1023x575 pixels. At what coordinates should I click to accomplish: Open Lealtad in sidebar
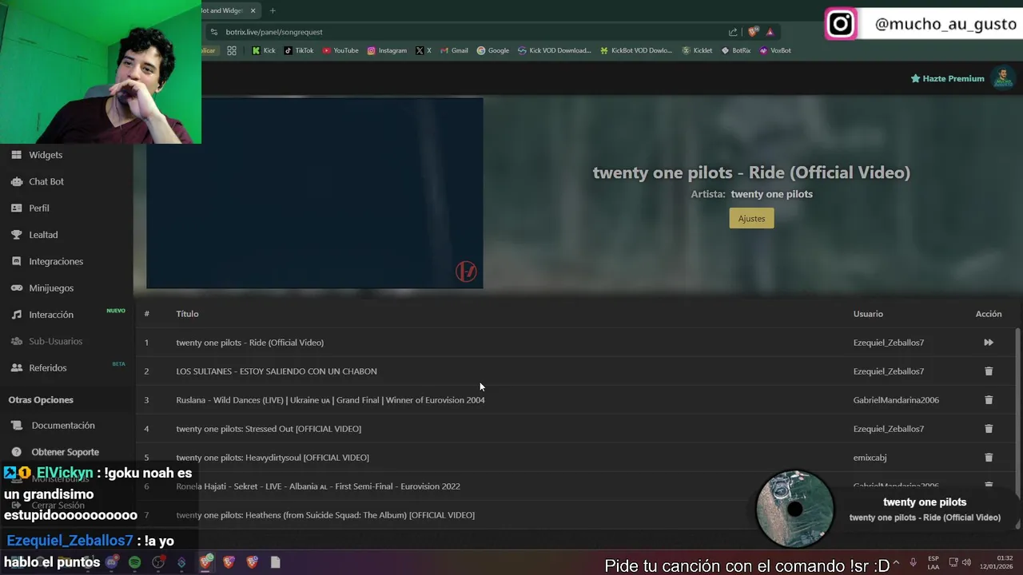pos(43,235)
